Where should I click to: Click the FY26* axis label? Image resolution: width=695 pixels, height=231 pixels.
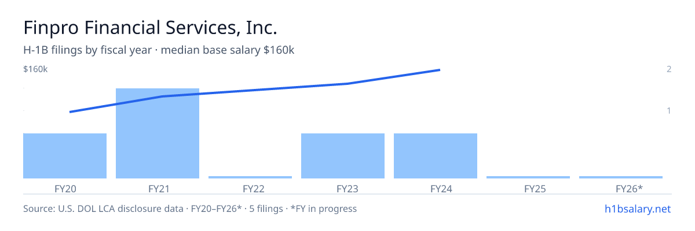(x=621, y=188)
